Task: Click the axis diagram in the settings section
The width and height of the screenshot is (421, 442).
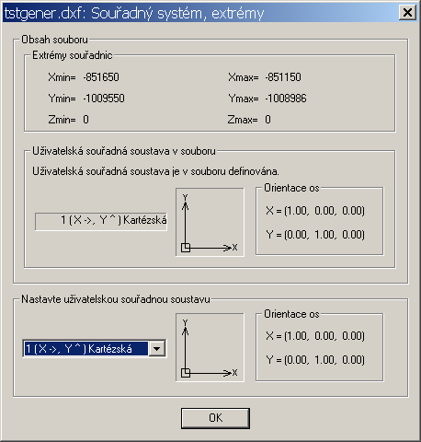Action: (210, 347)
